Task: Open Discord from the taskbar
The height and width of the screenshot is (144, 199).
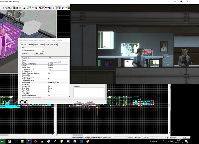Action: [68, 141]
